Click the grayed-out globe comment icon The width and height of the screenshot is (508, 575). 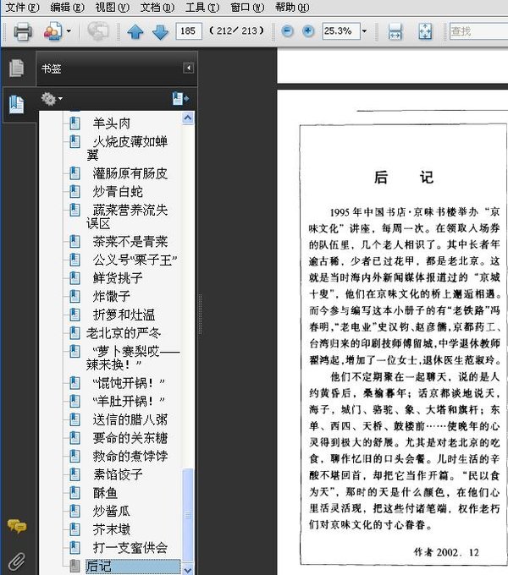[97, 31]
